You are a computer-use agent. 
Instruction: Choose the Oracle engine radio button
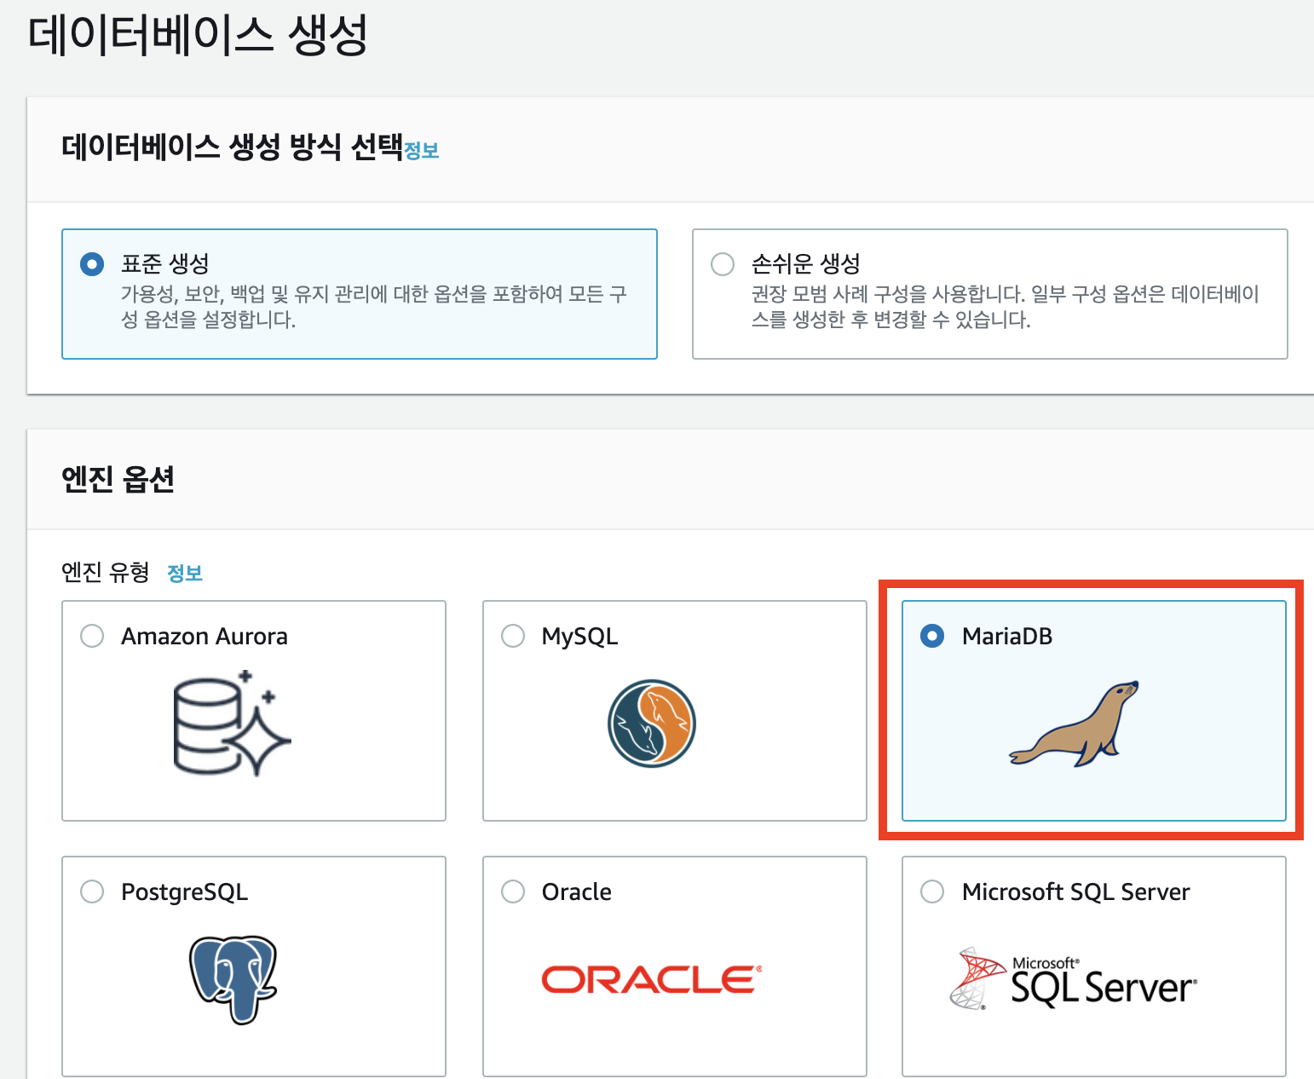pyautogui.click(x=513, y=891)
